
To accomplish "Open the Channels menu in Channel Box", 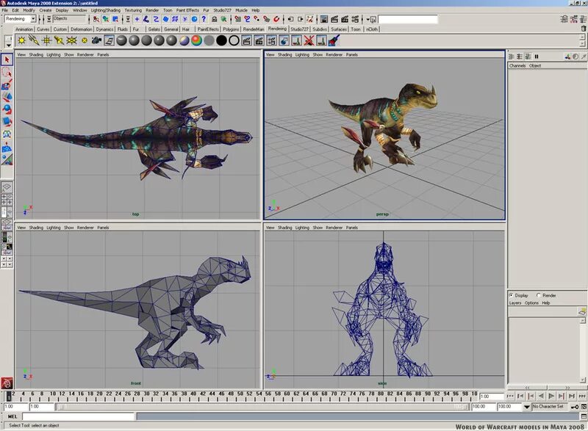I will [517, 65].
